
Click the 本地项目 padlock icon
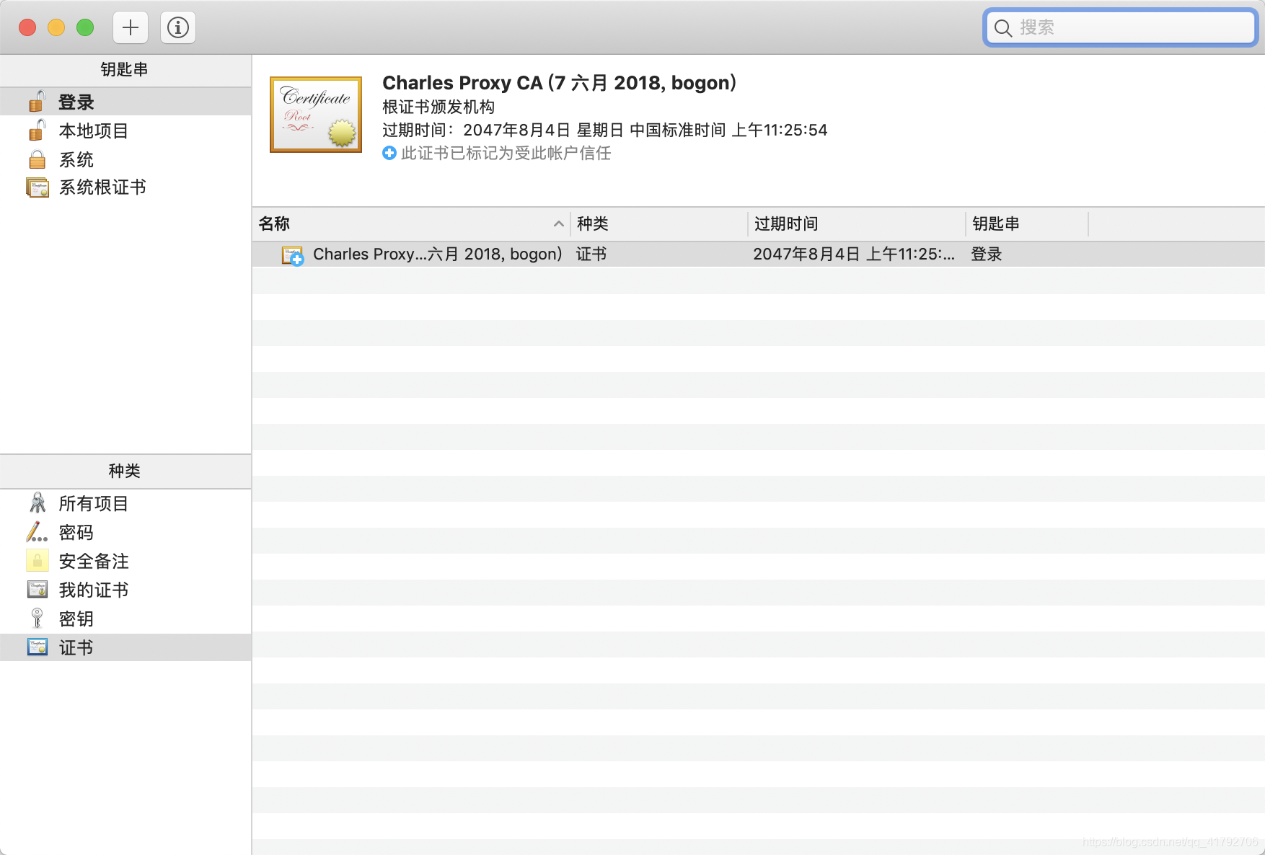pyautogui.click(x=37, y=130)
